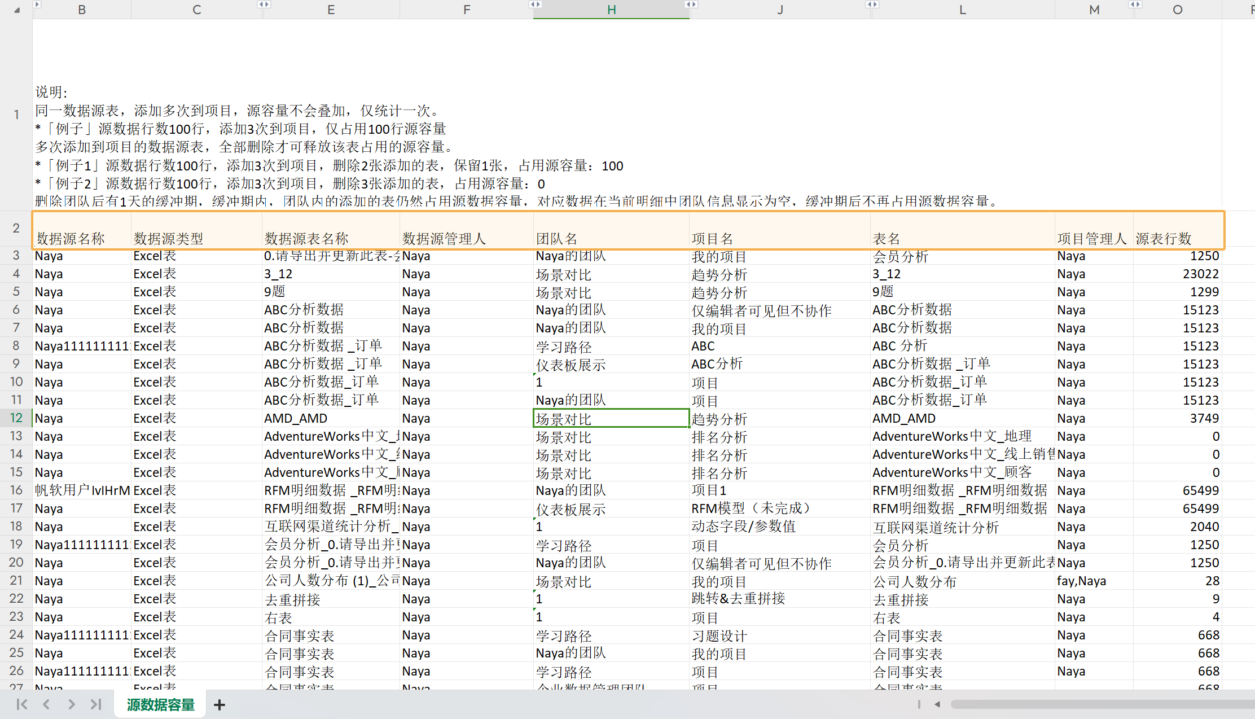The image size is (1255, 719).
Task: Click the horizontal scrollbar left arrow
Action: tap(937, 704)
